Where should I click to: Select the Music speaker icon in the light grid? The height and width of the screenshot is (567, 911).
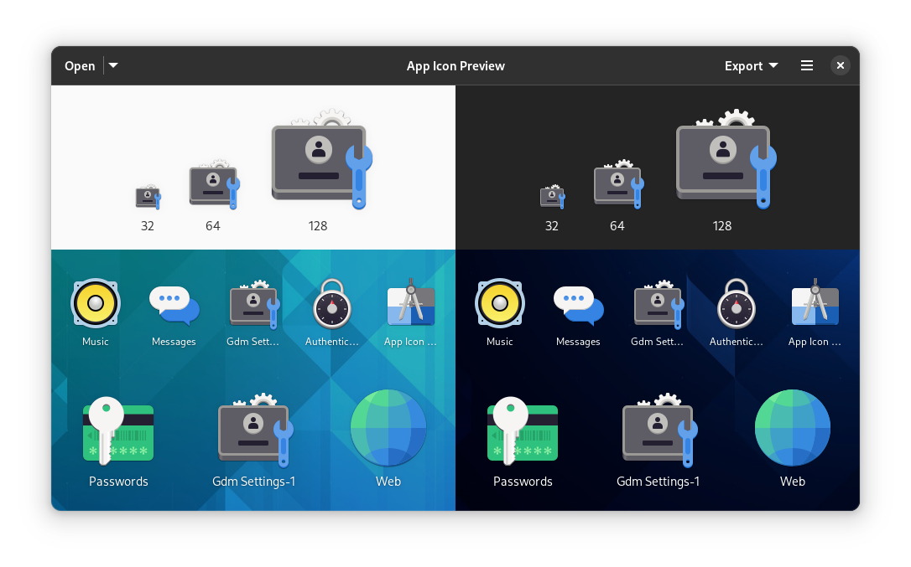click(96, 303)
